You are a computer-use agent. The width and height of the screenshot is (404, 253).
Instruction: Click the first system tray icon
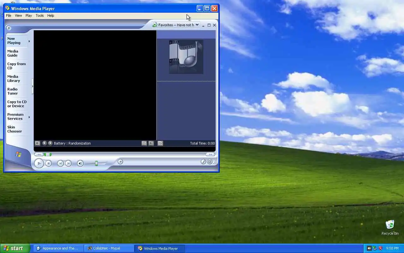pos(369,248)
